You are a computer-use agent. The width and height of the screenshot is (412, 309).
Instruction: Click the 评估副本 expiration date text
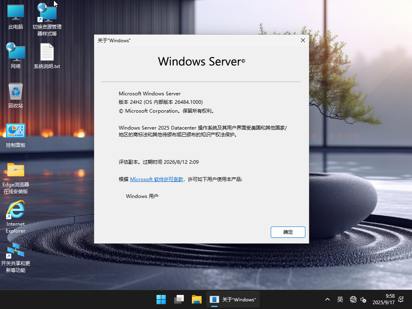(x=159, y=162)
